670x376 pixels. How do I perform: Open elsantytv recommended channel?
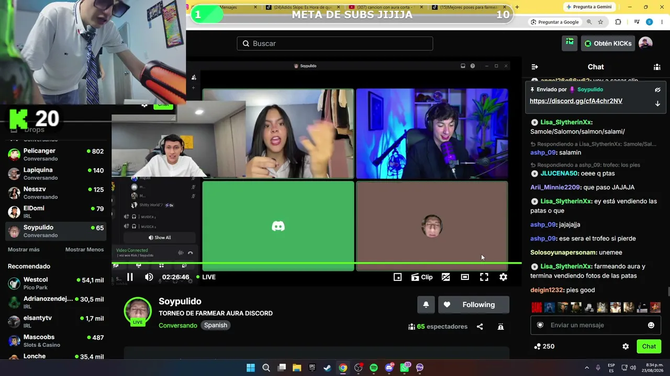point(55,321)
